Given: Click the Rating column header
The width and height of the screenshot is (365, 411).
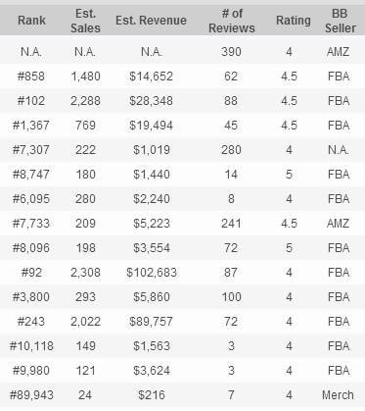Looking at the screenshot, I should [294, 21].
